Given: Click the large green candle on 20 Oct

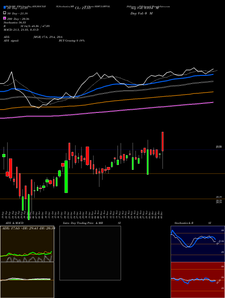Looking at the screenshot, I should coord(66,177).
